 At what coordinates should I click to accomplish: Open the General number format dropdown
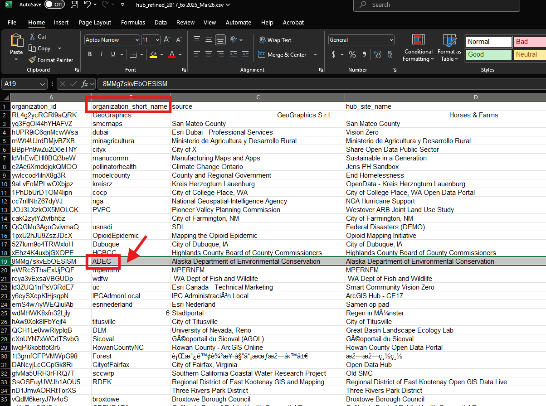point(392,40)
